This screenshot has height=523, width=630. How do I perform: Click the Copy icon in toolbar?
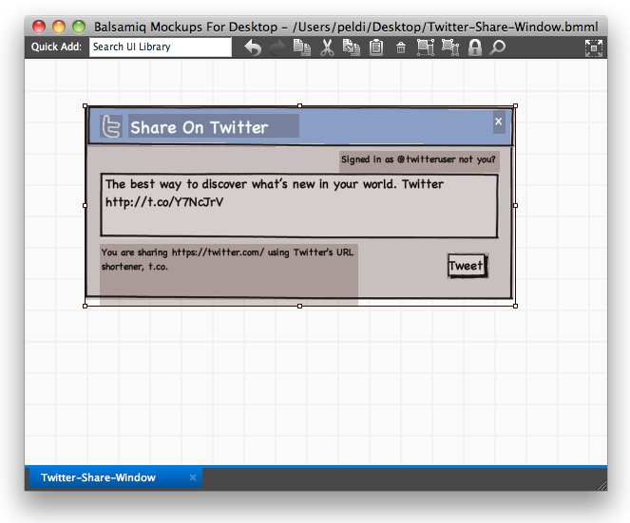(x=352, y=47)
